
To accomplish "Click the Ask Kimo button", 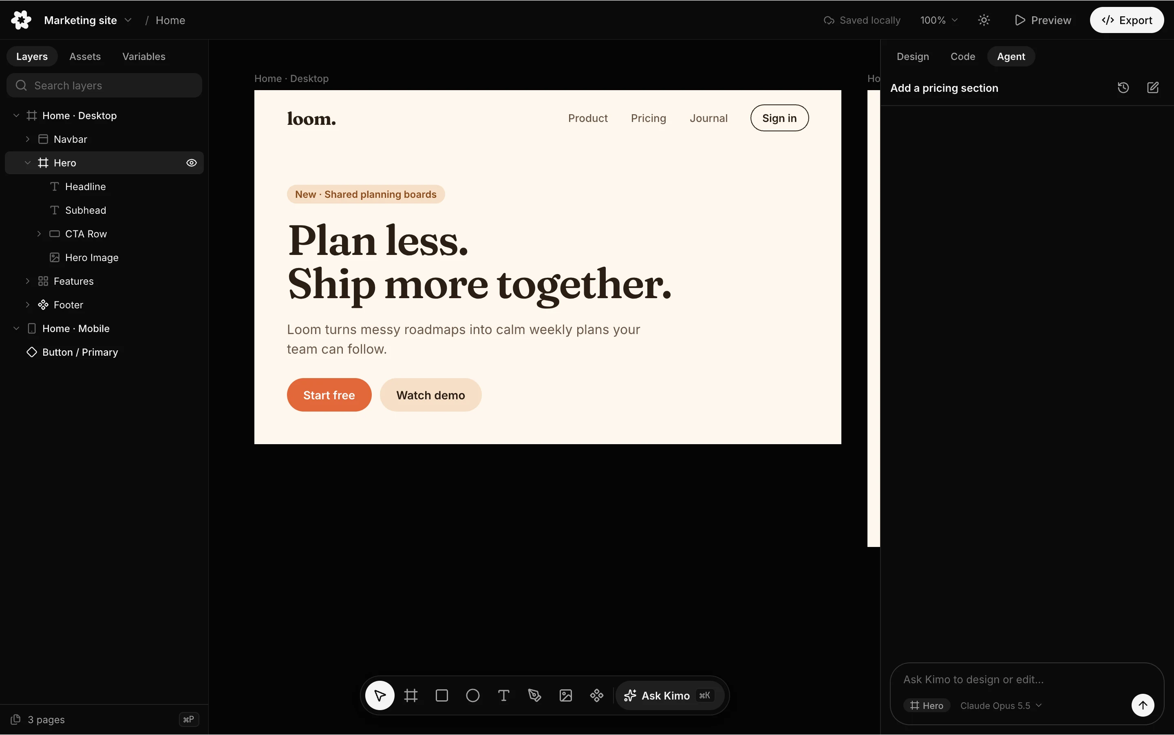I will (670, 695).
